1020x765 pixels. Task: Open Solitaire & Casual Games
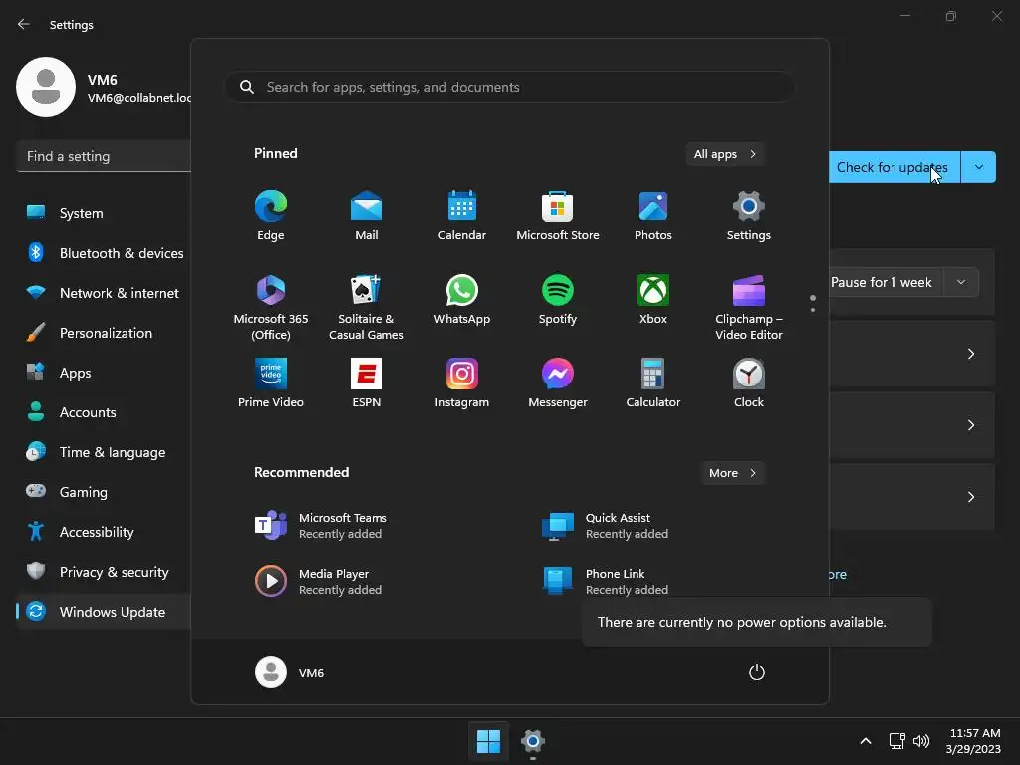[367, 307]
